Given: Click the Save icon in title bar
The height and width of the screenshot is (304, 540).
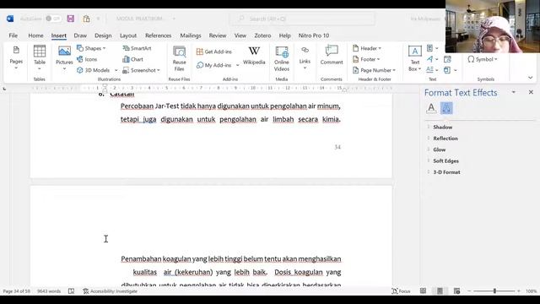Looking at the screenshot, I should click(x=71, y=19).
